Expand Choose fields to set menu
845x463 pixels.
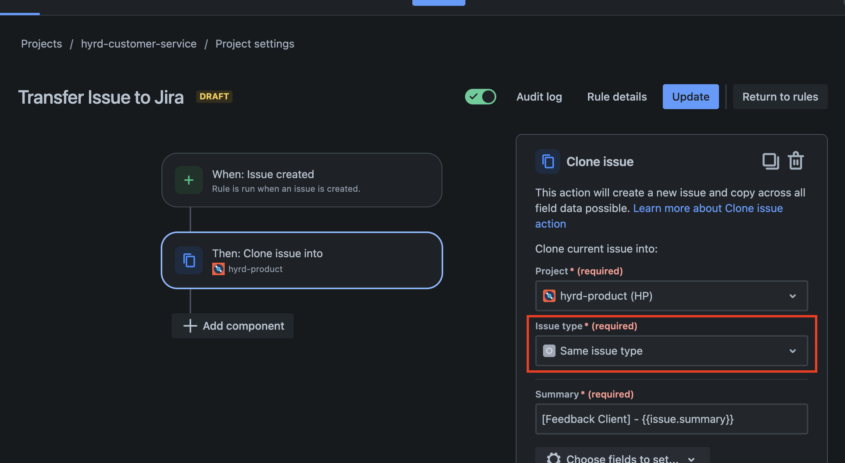[x=622, y=457]
